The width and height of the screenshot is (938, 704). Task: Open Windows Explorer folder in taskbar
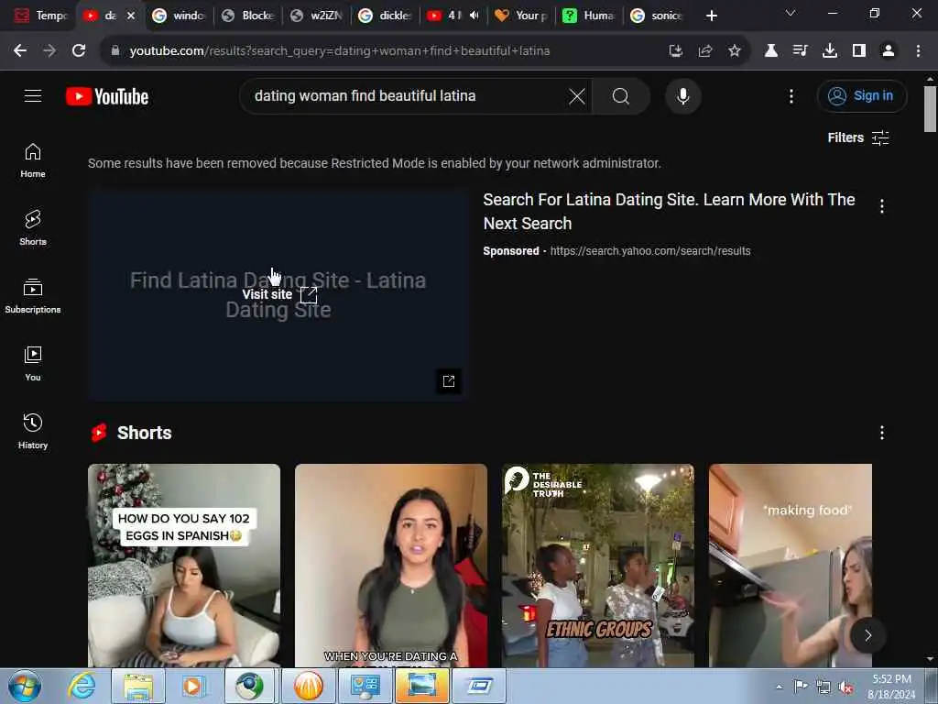click(138, 686)
